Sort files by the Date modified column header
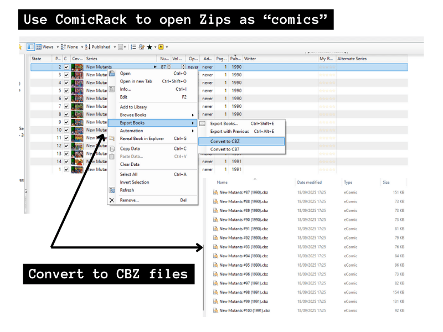The height and width of the screenshot is (332, 443). point(309,182)
